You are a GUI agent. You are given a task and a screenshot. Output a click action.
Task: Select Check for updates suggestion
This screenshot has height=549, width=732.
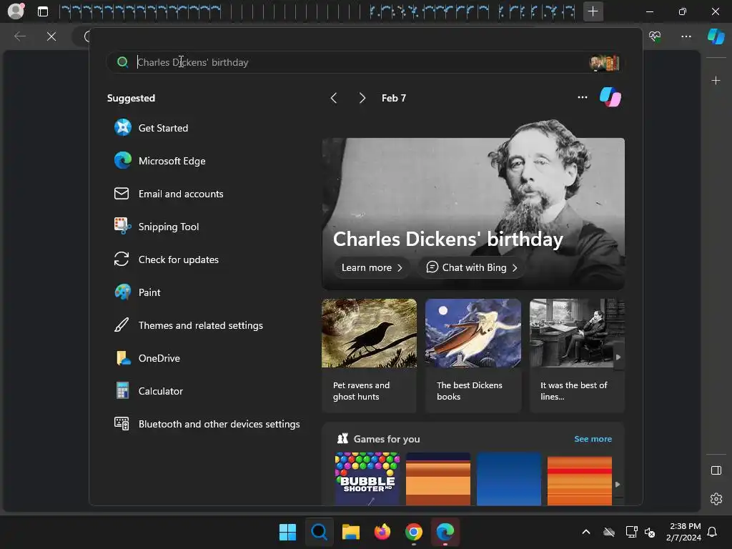(x=166, y=259)
